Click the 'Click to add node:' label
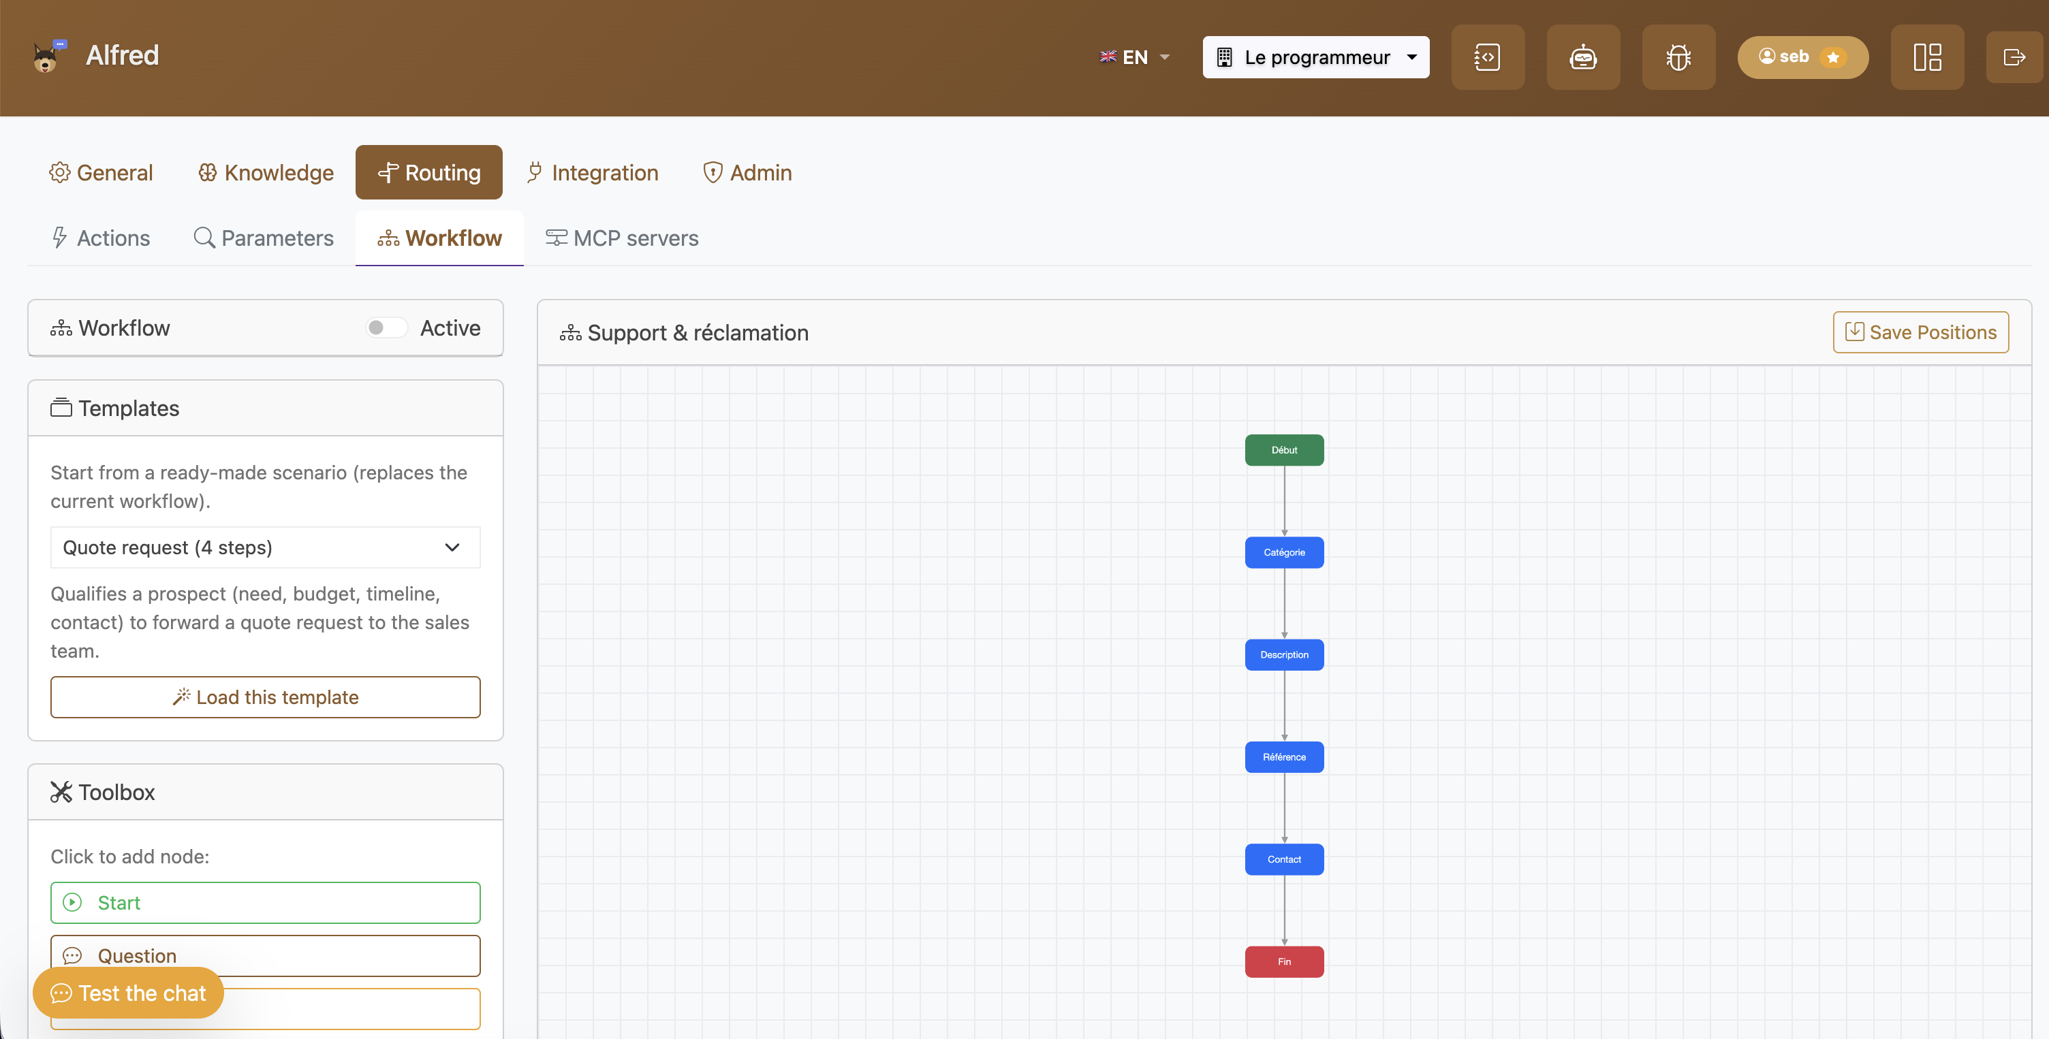2049x1039 pixels. [x=129, y=856]
